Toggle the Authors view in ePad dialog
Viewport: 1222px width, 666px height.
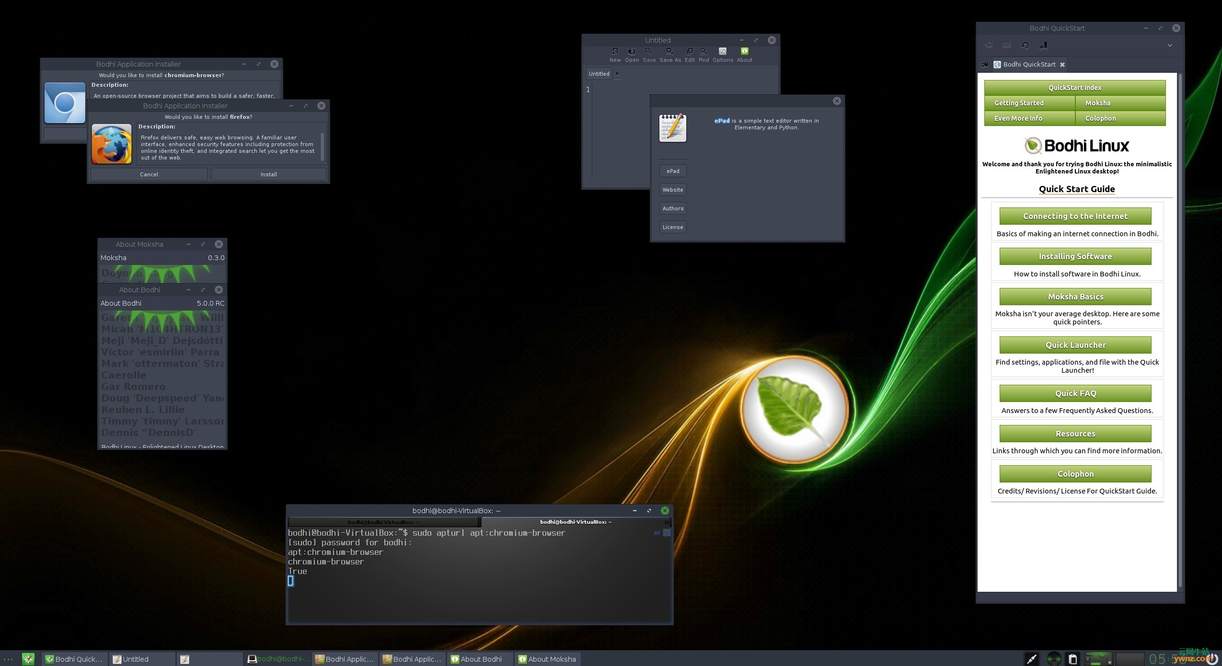672,207
